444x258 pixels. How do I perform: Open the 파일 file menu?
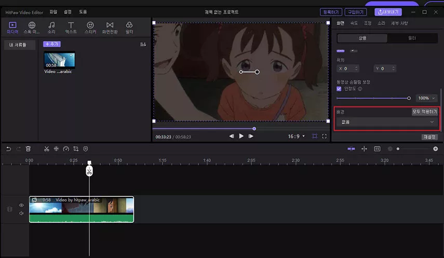(53, 12)
